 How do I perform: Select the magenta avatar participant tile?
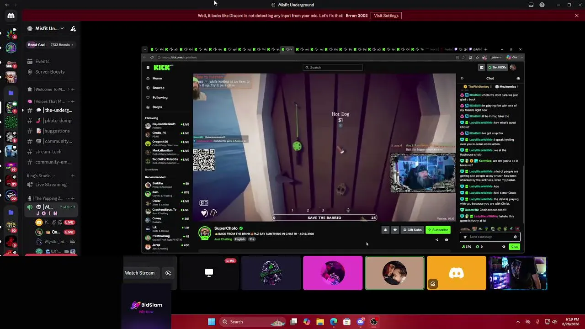333,273
